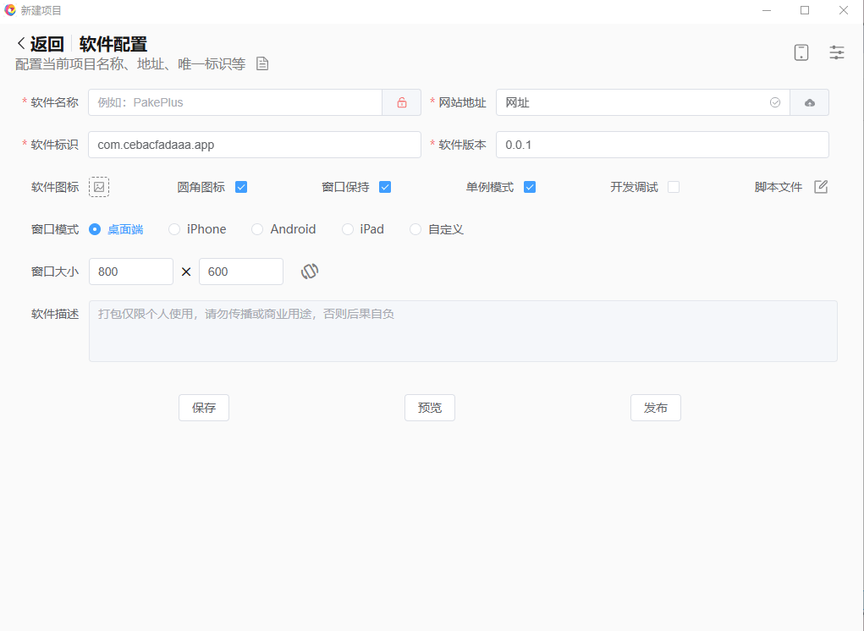The height and width of the screenshot is (631, 864).
Task: Select the iPhone window mode
Action: (174, 229)
